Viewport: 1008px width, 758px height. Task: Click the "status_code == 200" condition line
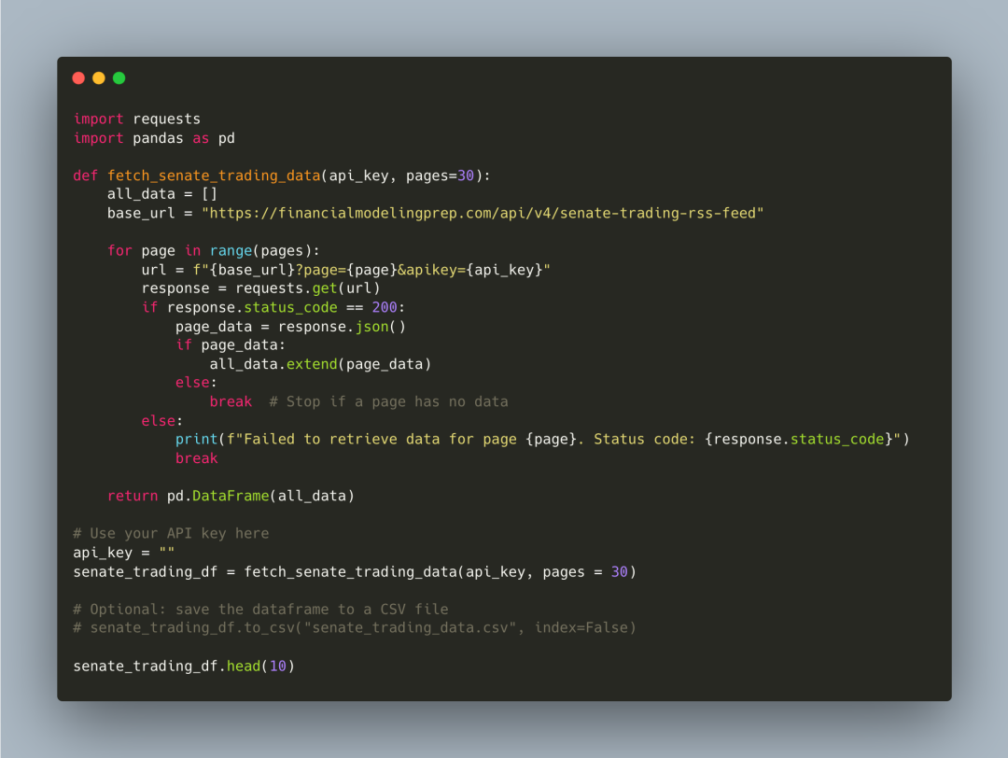pos(273,307)
